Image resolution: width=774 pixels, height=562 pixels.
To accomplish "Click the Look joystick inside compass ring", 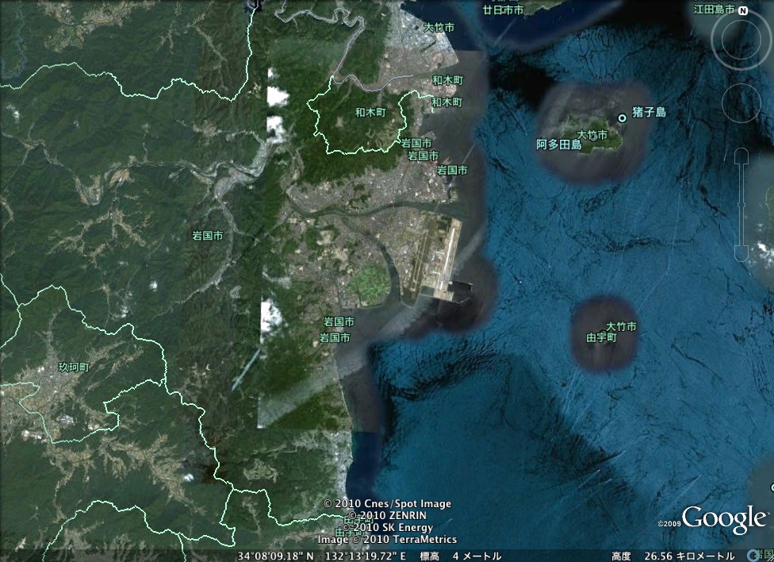I will (743, 40).
